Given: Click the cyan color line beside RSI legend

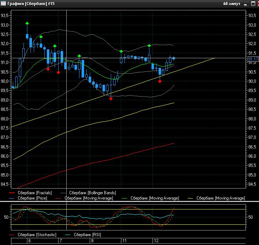Looking at the screenshot, I should tap(68, 235).
